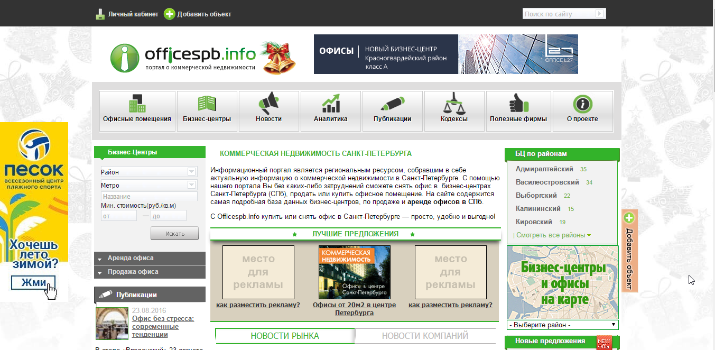
Task: Open the Метро dropdown
Action: 148,185
